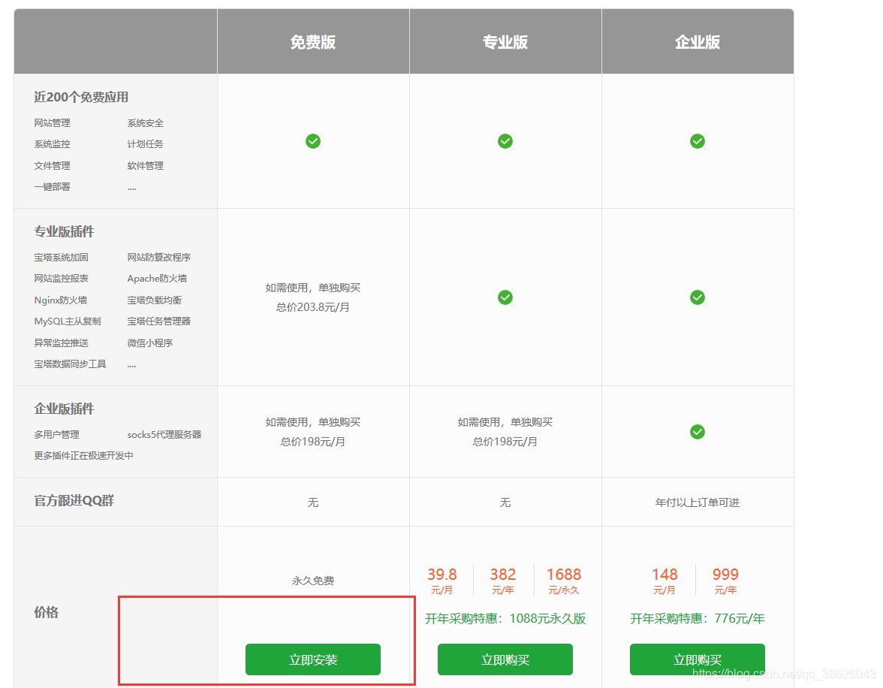
Task: Click 异常监控推送 plugin item
Action: (61, 342)
